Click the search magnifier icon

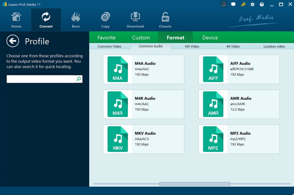coord(79,79)
